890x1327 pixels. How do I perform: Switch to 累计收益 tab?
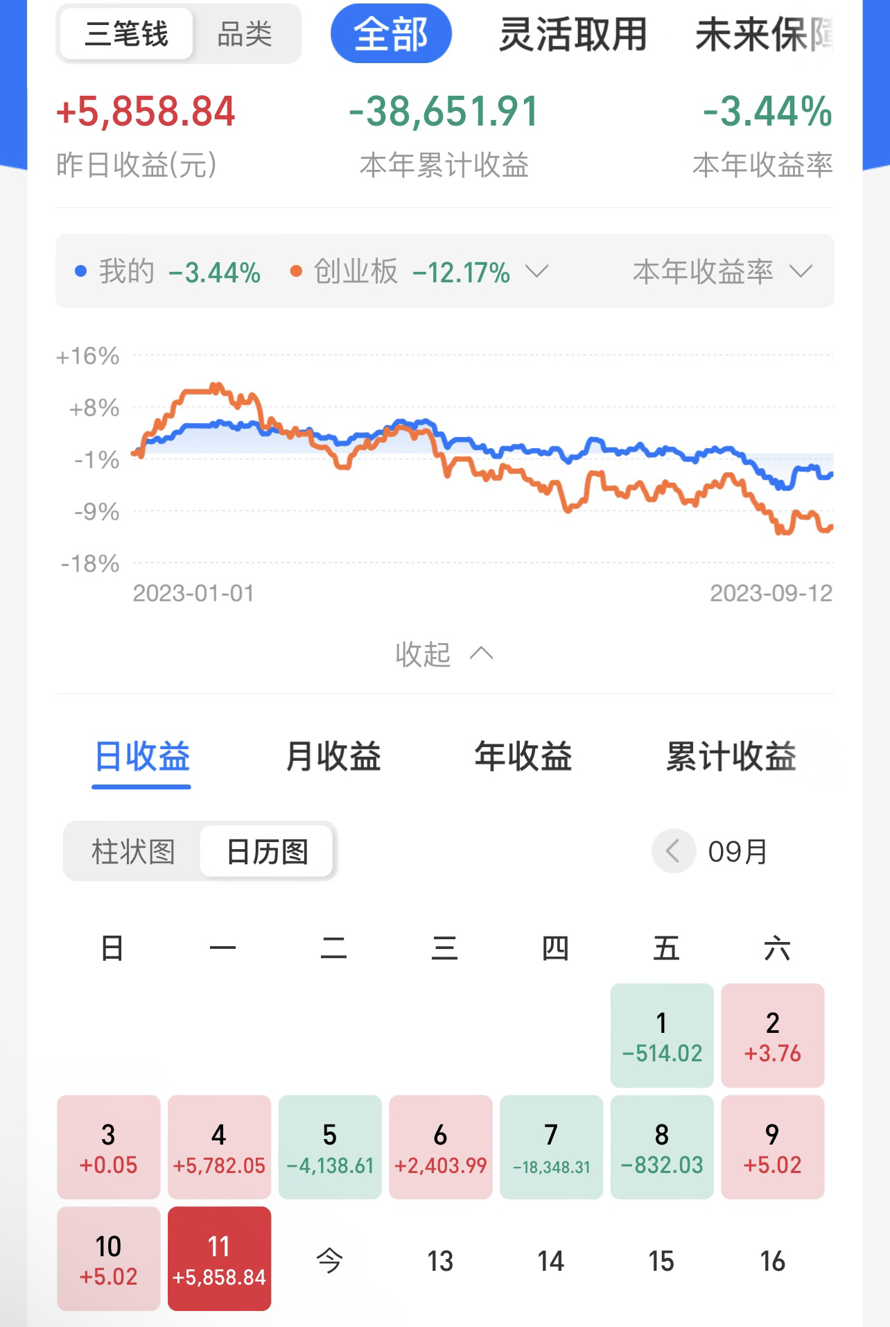click(731, 756)
